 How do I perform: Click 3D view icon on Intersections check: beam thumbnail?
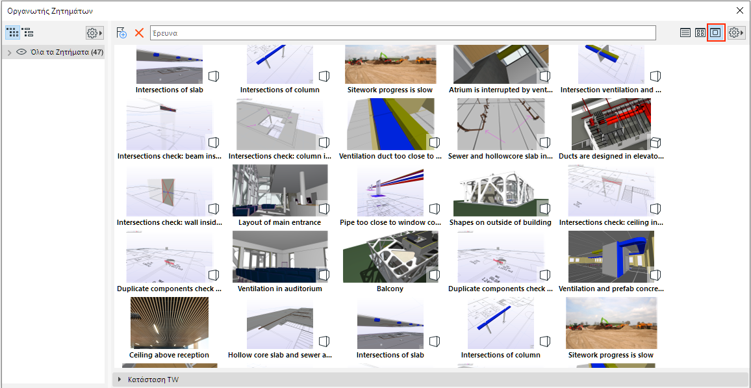point(214,143)
